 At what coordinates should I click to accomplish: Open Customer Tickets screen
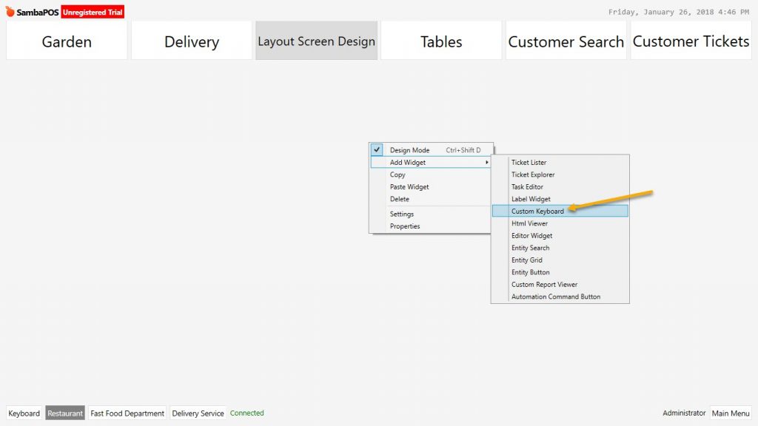pos(691,41)
